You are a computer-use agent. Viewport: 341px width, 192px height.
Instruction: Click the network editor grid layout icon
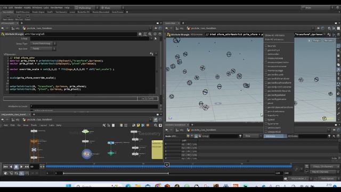click(x=126, y=125)
